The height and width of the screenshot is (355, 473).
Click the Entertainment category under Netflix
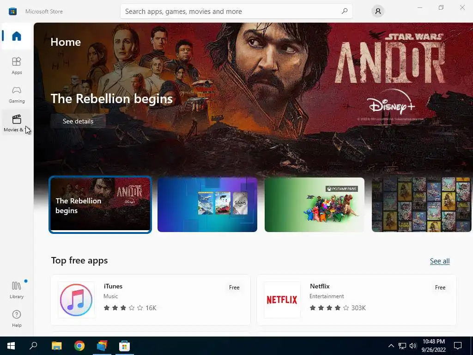[327, 296]
